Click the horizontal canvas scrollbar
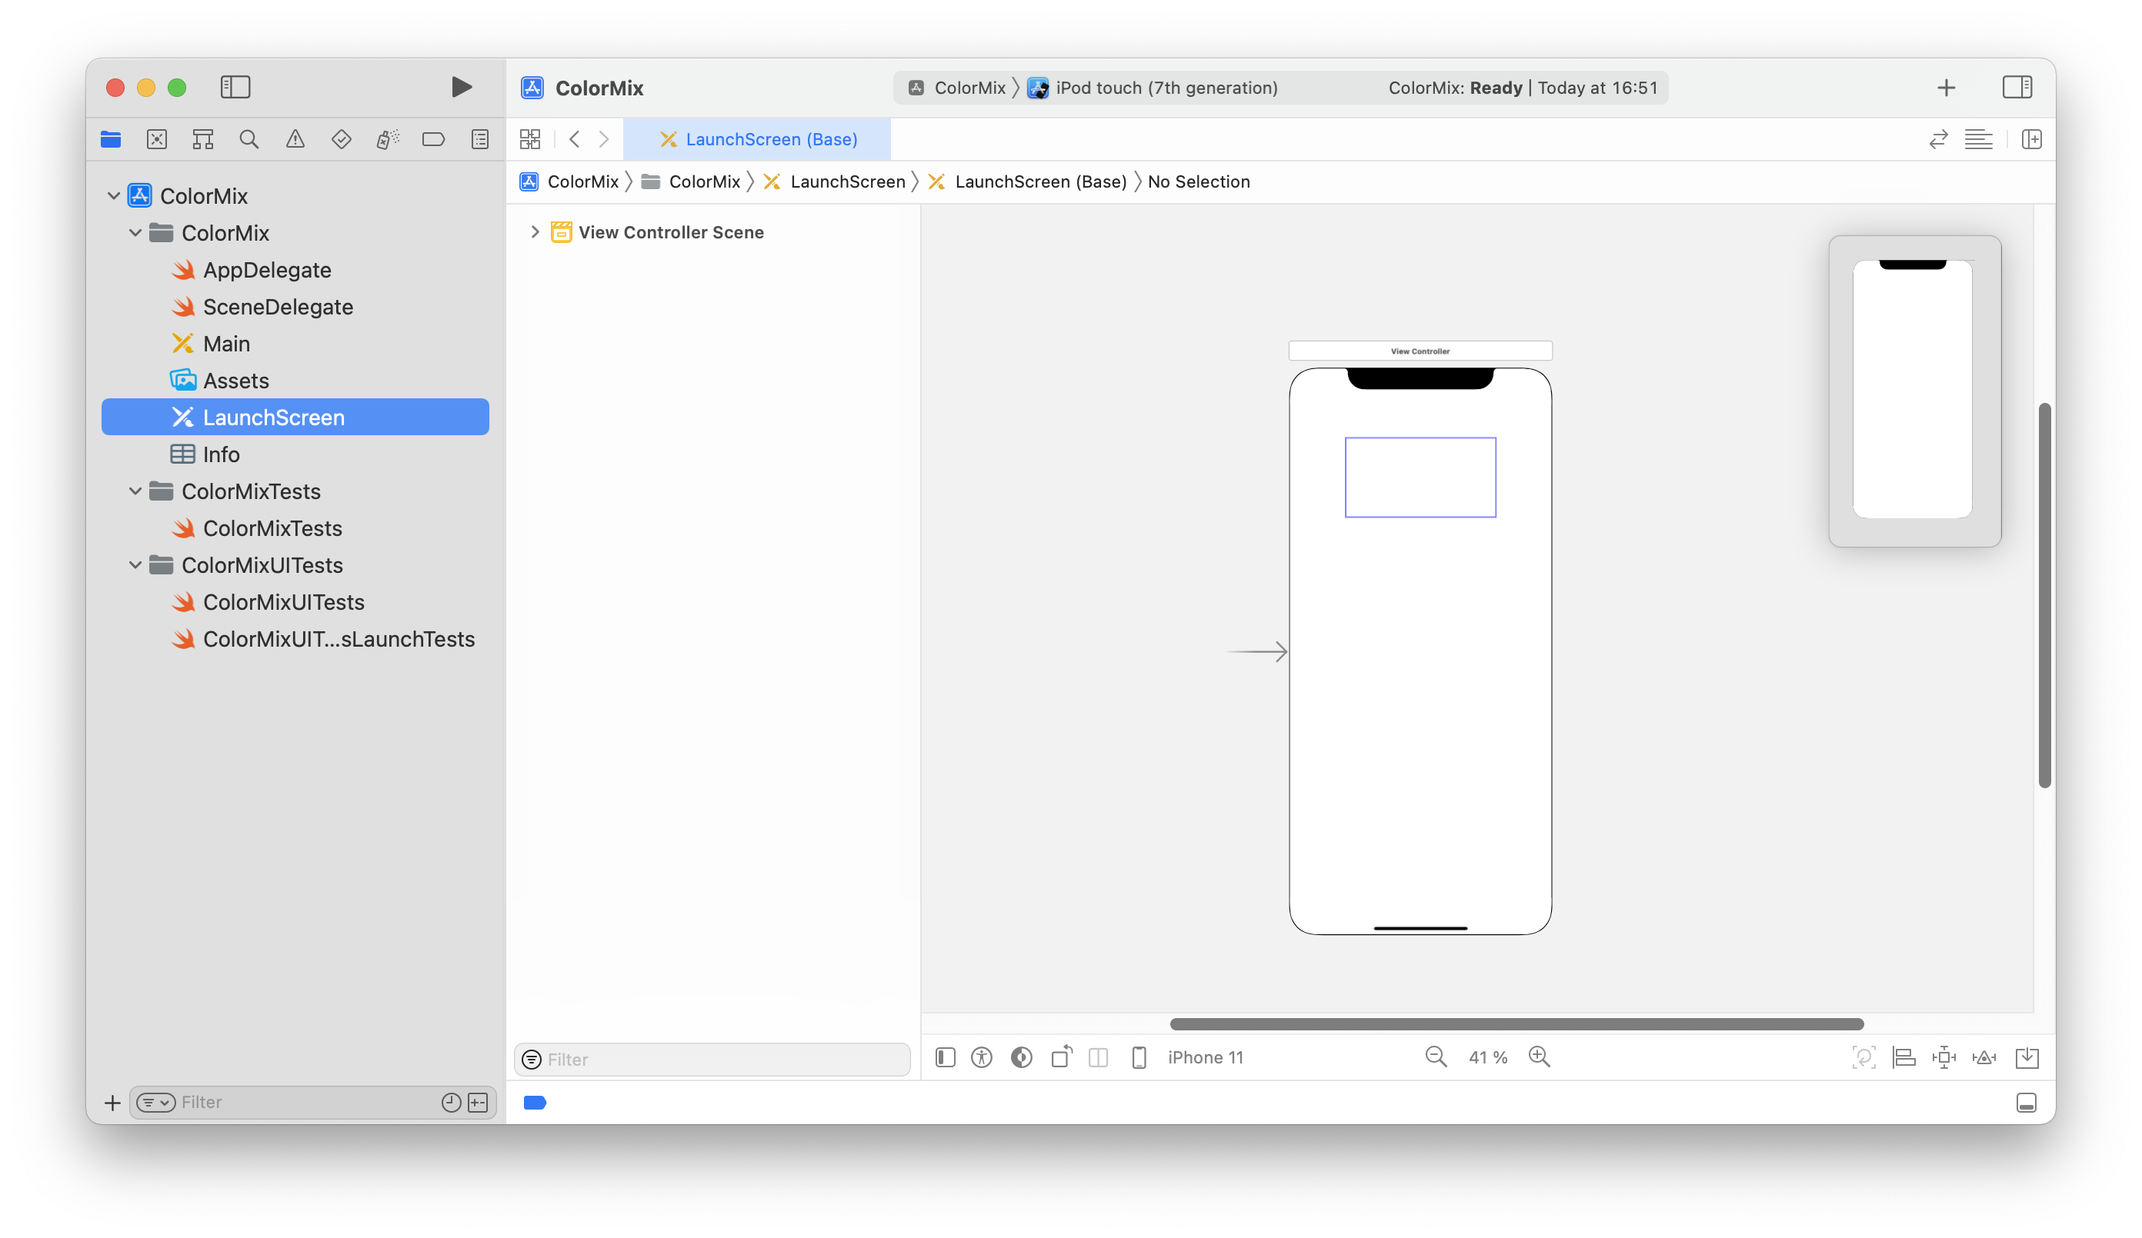The height and width of the screenshot is (1238, 2142). (x=1516, y=1024)
